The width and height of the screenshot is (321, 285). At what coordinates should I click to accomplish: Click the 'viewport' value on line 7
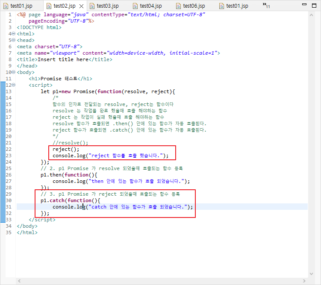65,53
